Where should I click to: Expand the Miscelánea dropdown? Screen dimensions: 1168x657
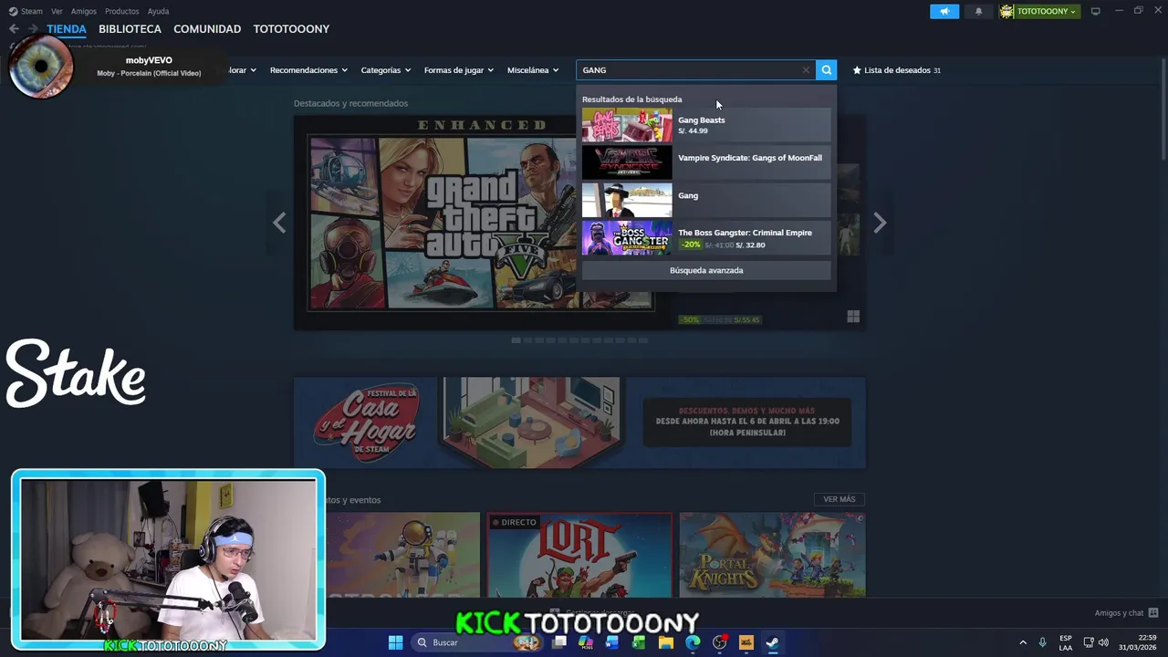point(533,70)
